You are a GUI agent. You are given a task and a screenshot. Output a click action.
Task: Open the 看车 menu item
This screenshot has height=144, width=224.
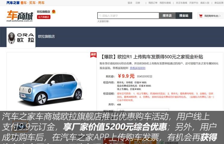pyautogui.click(x=24, y=3)
